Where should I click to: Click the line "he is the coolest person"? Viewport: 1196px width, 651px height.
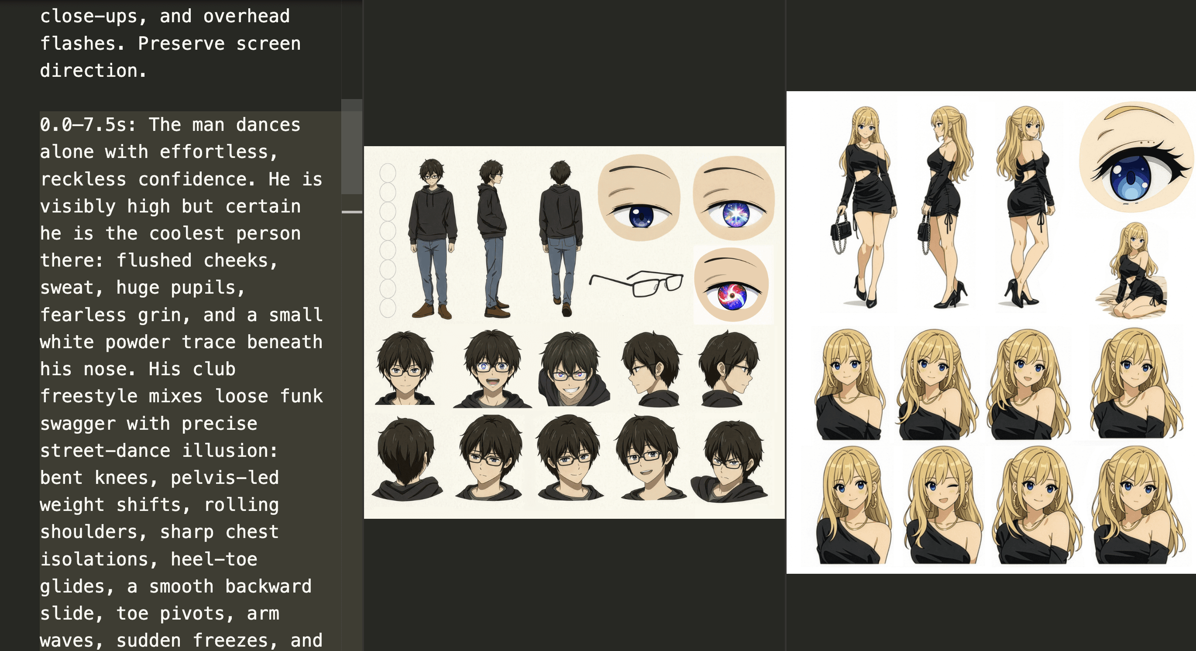(170, 233)
